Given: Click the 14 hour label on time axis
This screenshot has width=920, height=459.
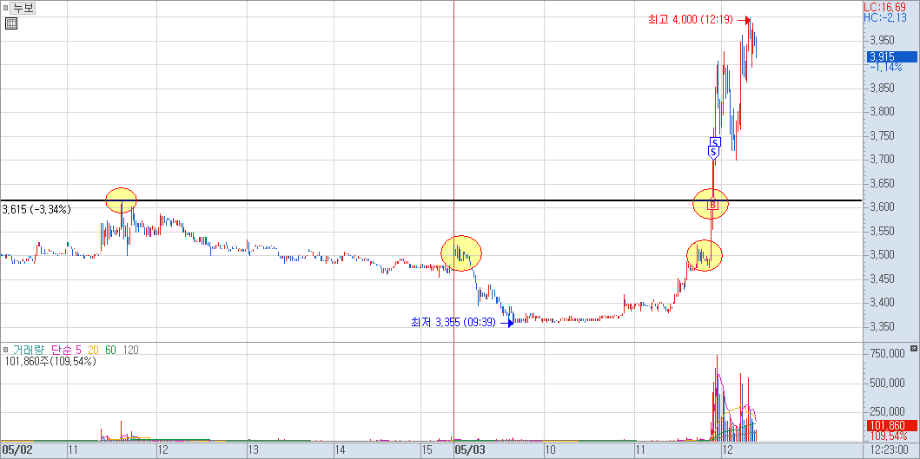Looking at the screenshot, I should (340, 450).
